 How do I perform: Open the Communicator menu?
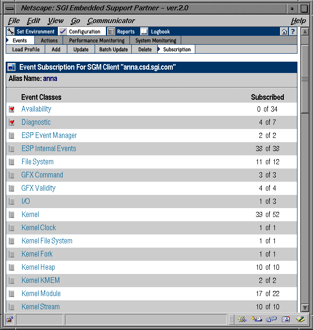[x=111, y=21]
